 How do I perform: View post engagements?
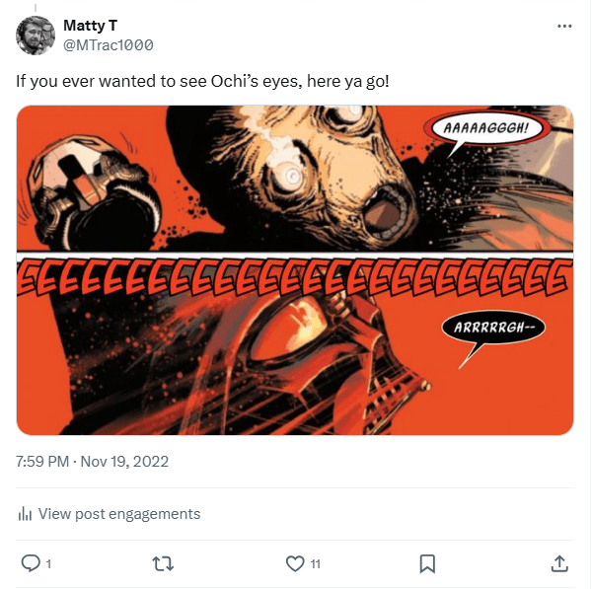click(118, 514)
